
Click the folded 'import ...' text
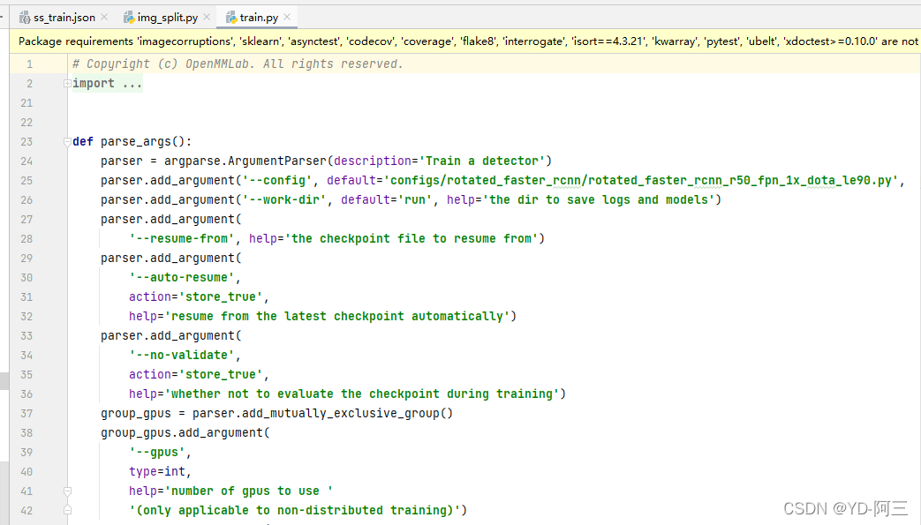tap(108, 84)
